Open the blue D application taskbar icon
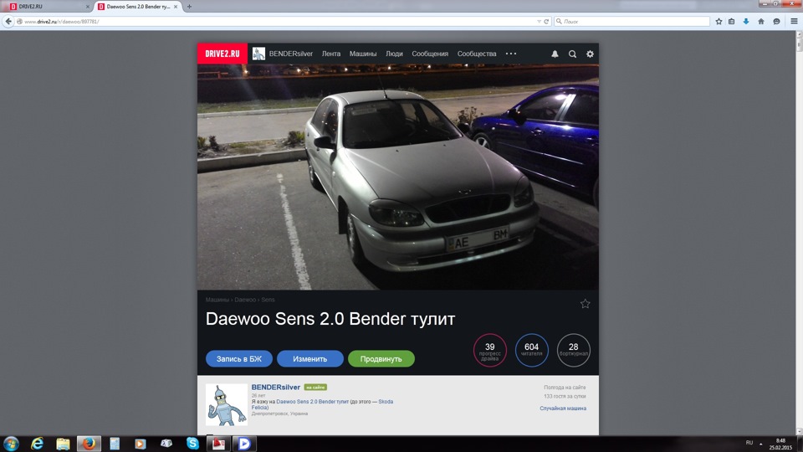Screen dimensions: 803x452 (244, 444)
